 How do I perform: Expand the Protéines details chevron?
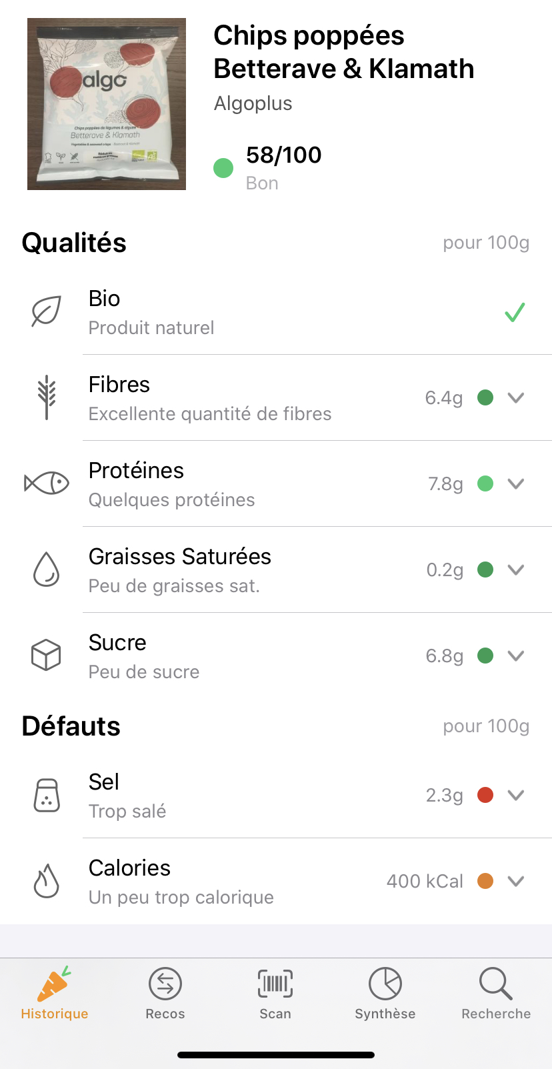pyautogui.click(x=515, y=483)
